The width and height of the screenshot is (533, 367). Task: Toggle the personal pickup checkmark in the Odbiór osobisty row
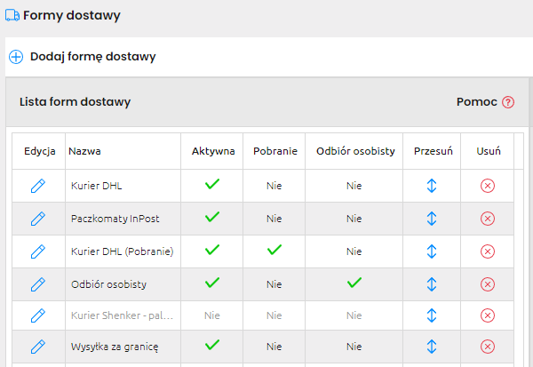pos(354,283)
